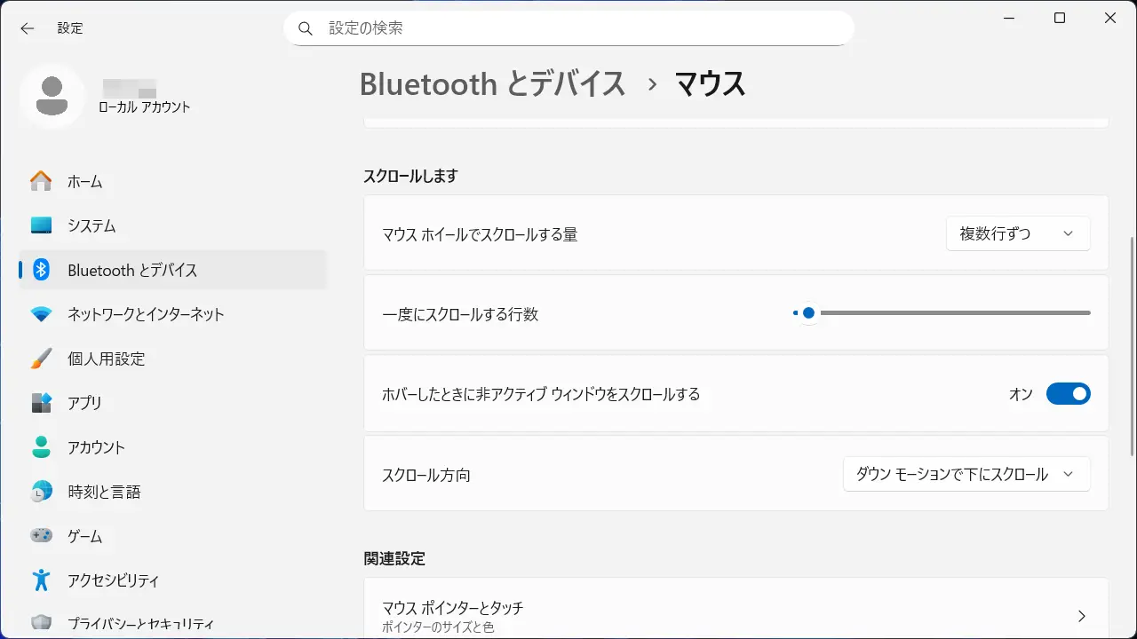Click the personalization paintbrush icon
The image size is (1137, 639).
click(41, 359)
